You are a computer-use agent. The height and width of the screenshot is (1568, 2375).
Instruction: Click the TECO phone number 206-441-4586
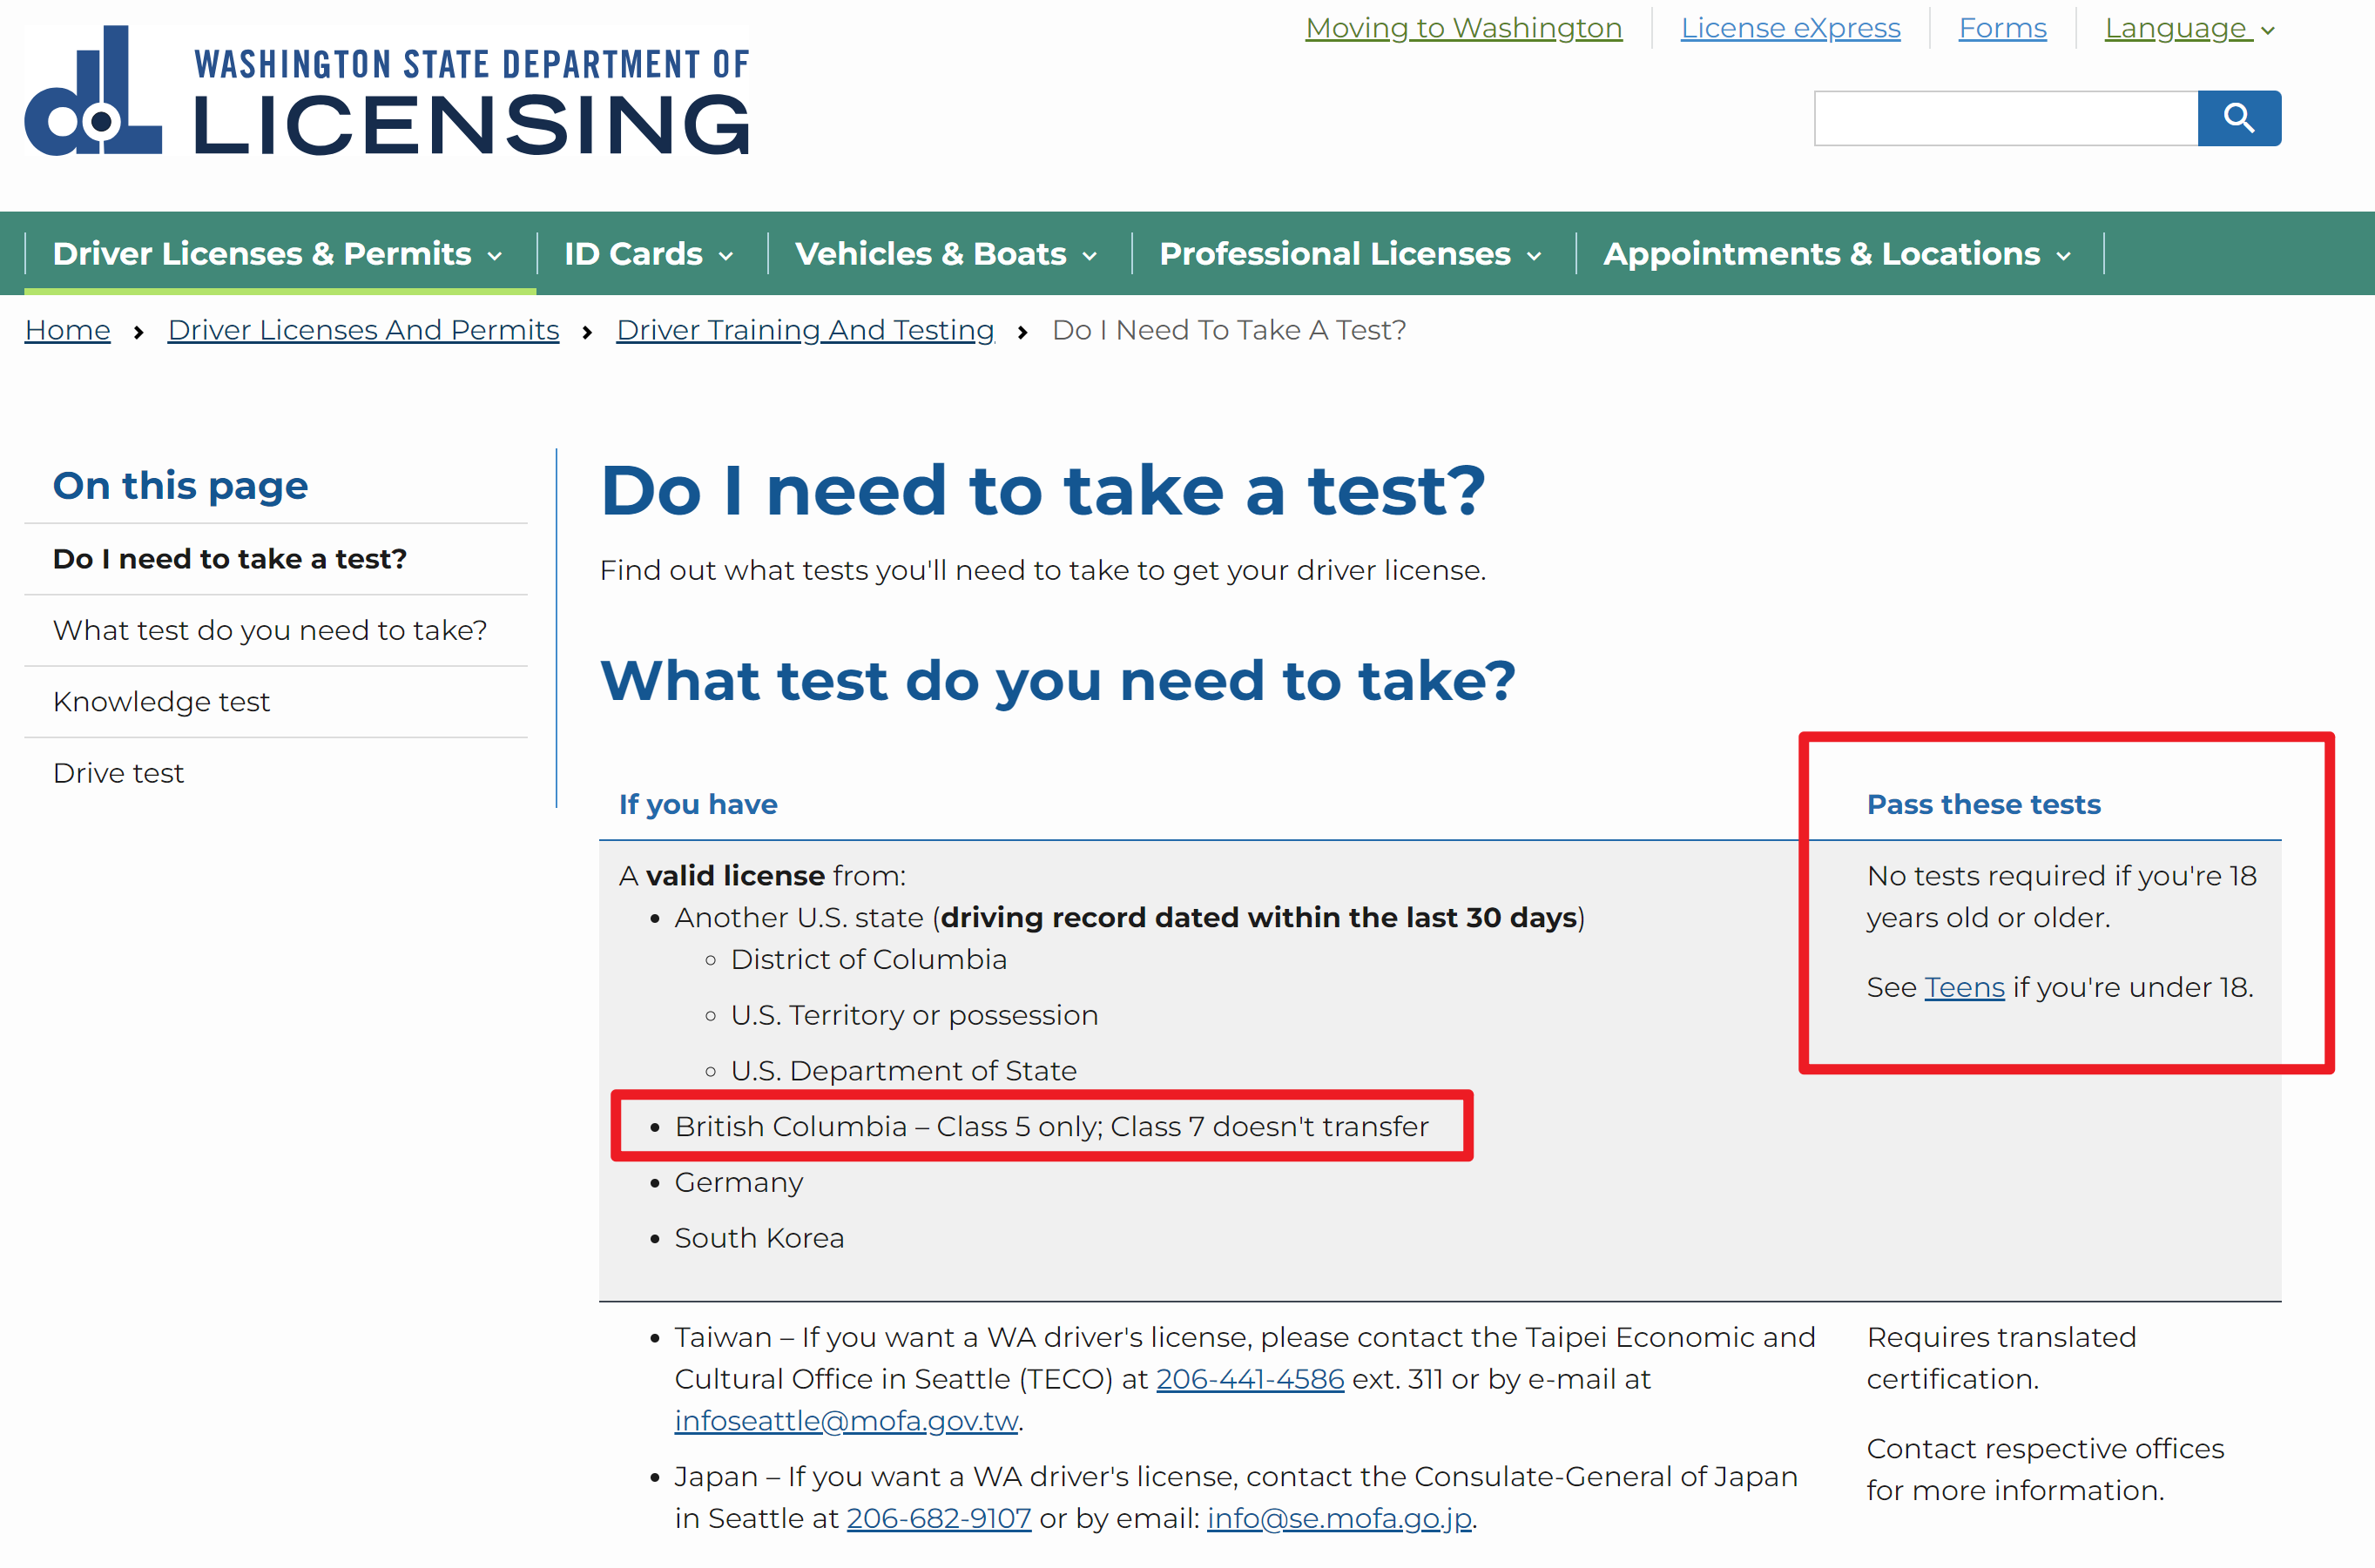(1250, 1379)
